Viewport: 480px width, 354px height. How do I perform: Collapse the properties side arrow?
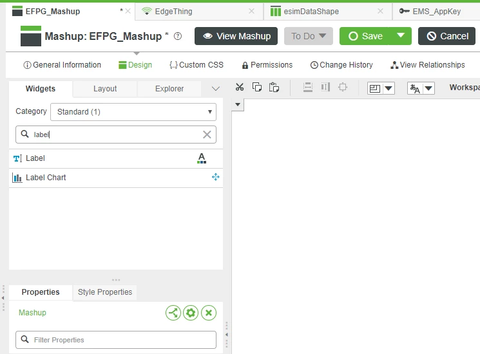[227, 335]
